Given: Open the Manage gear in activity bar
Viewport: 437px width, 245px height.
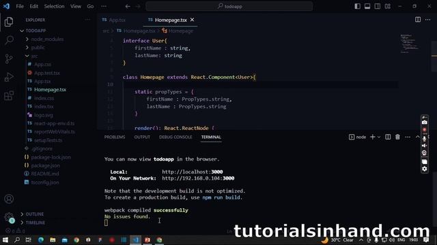Looking at the screenshot, I should point(9,217).
